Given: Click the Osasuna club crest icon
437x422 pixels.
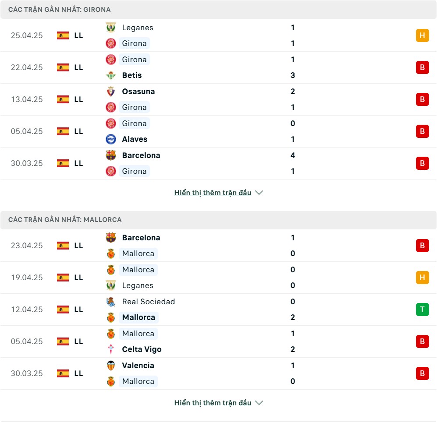Looking at the screenshot, I should point(110,91).
